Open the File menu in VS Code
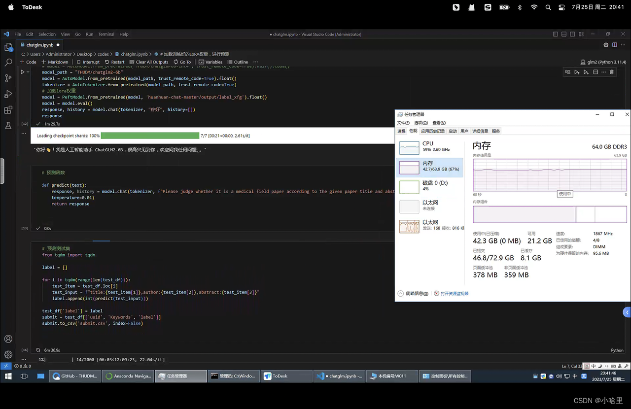631x409 pixels. coord(18,34)
